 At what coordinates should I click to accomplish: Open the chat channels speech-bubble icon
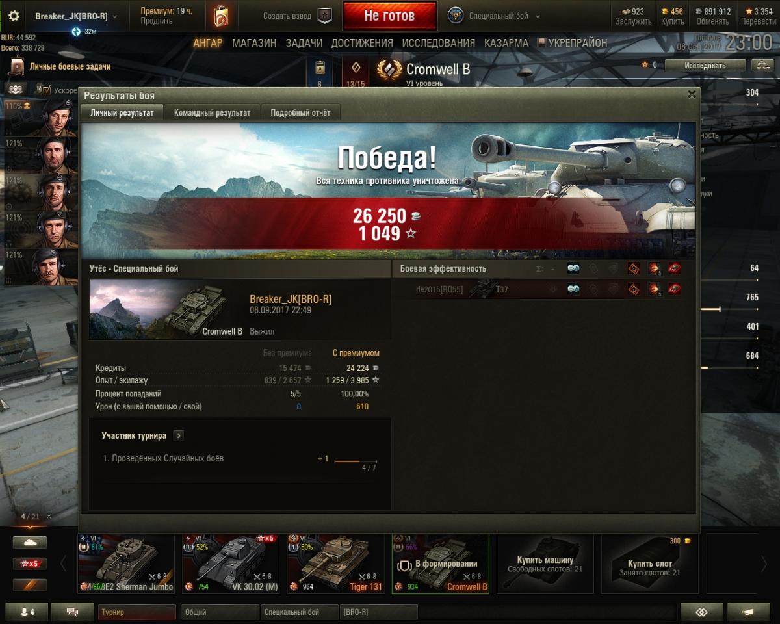tap(72, 612)
